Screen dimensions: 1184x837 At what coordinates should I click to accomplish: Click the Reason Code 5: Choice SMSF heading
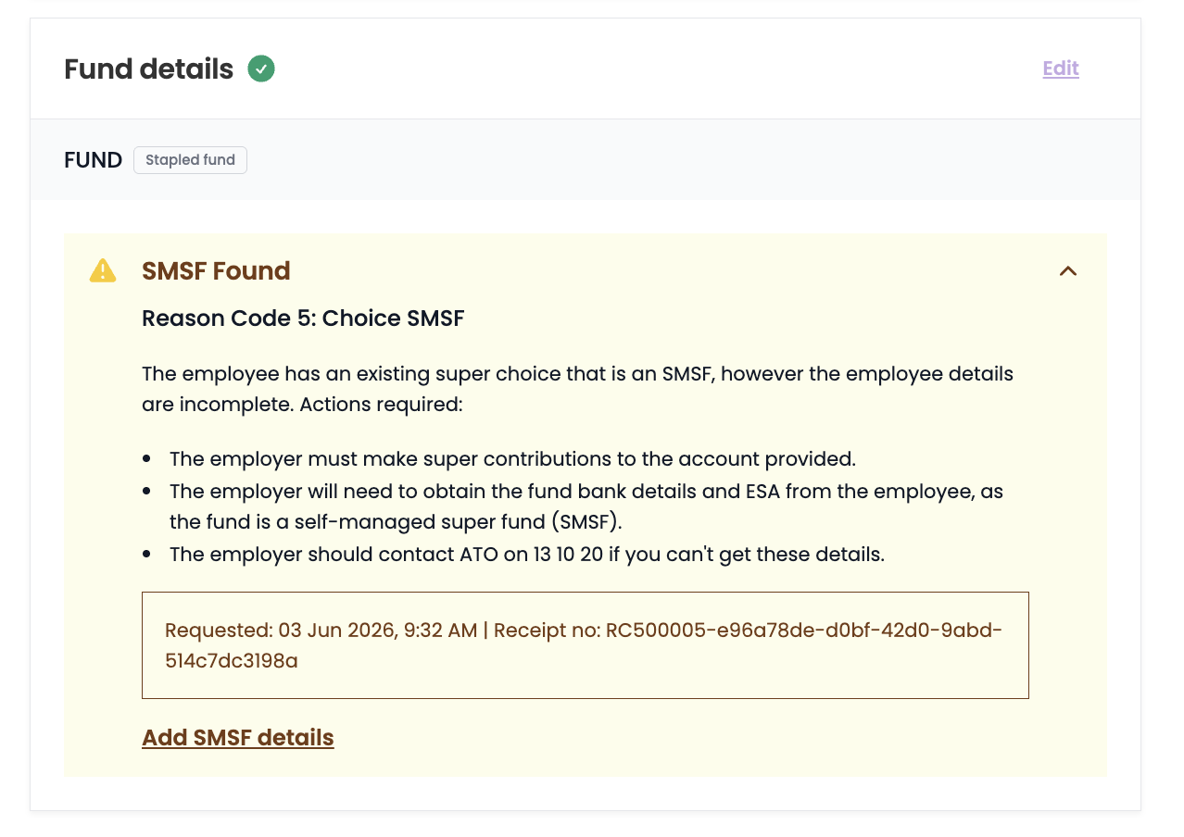tap(303, 319)
